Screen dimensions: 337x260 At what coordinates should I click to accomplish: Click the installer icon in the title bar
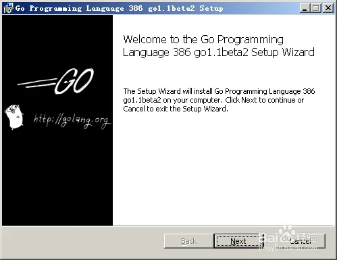tap(8, 8)
